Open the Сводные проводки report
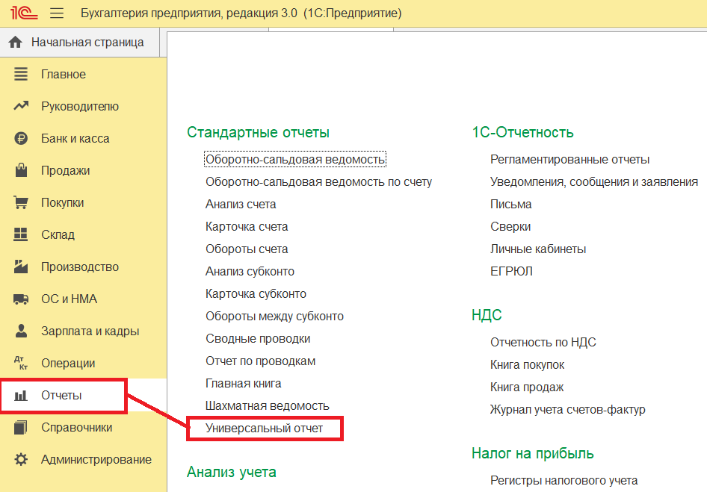Viewport: 707px width, 492px height. (x=257, y=338)
